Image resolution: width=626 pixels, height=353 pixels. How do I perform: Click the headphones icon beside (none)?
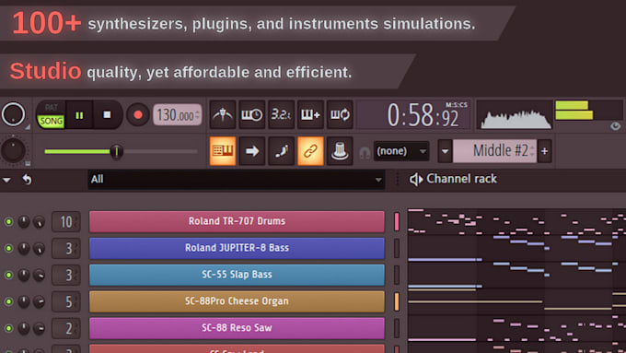click(365, 152)
